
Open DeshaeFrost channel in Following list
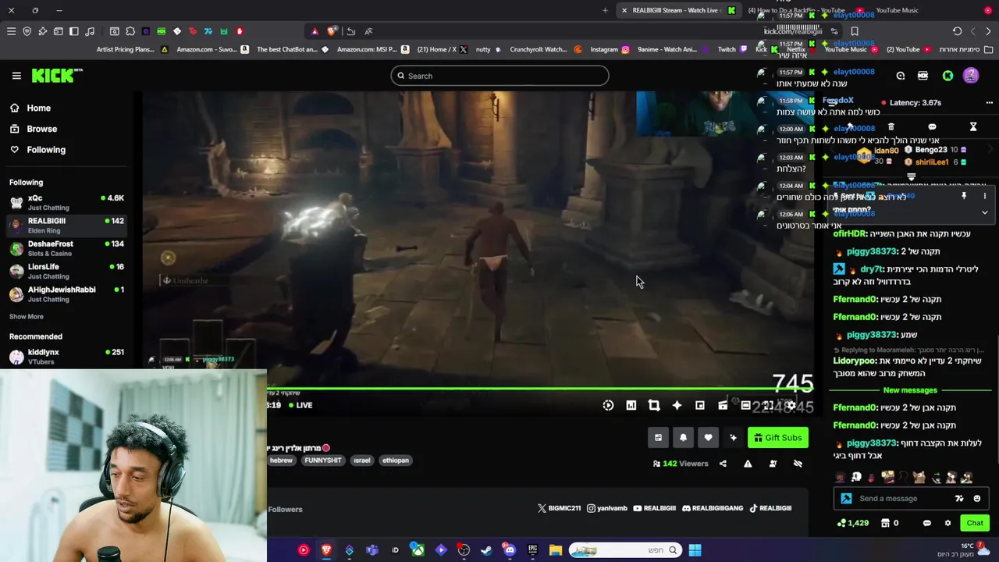66,248
